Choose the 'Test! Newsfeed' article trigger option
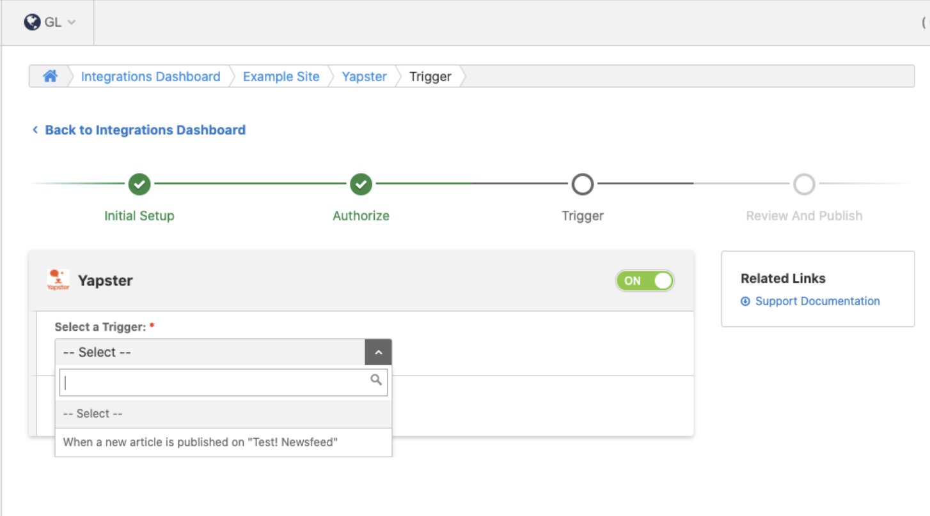Viewport: 930px width, 516px height. pos(199,442)
